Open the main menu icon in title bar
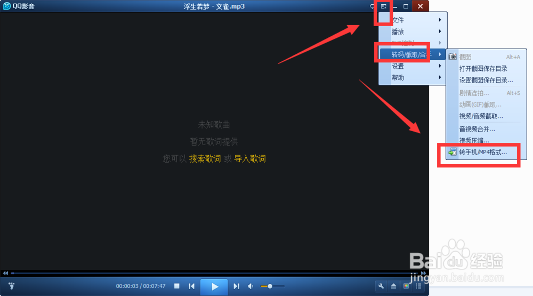 [383, 6]
